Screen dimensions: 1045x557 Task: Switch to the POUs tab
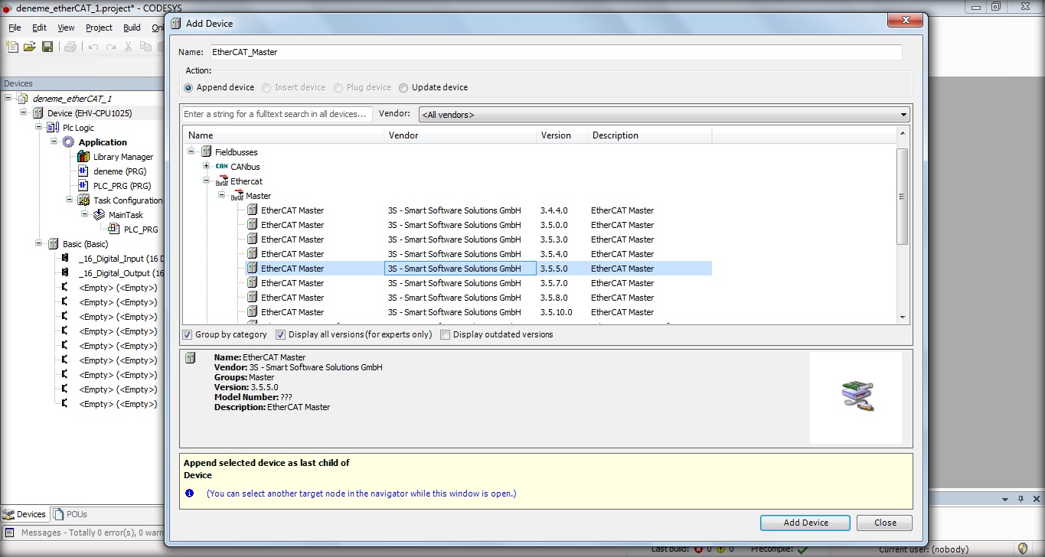point(70,514)
